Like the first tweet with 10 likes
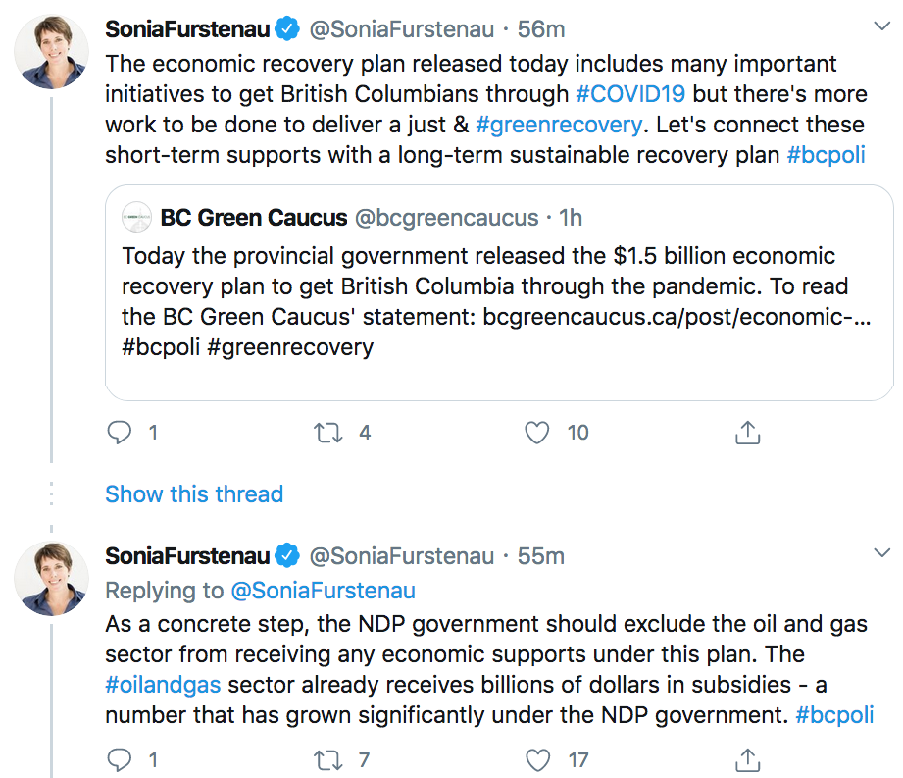This screenshot has width=903, height=778. [536, 433]
